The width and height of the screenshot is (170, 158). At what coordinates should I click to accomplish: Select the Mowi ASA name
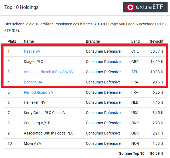[32, 143]
